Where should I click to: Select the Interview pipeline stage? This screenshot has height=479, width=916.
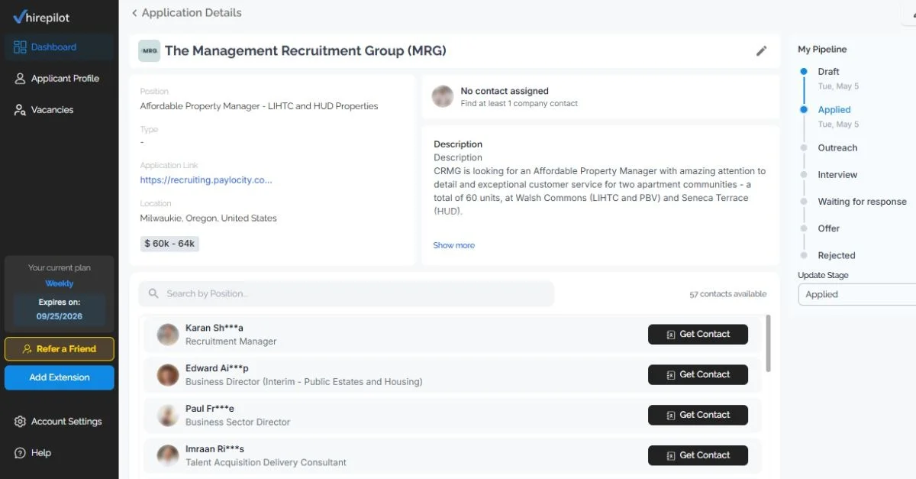click(837, 175)
